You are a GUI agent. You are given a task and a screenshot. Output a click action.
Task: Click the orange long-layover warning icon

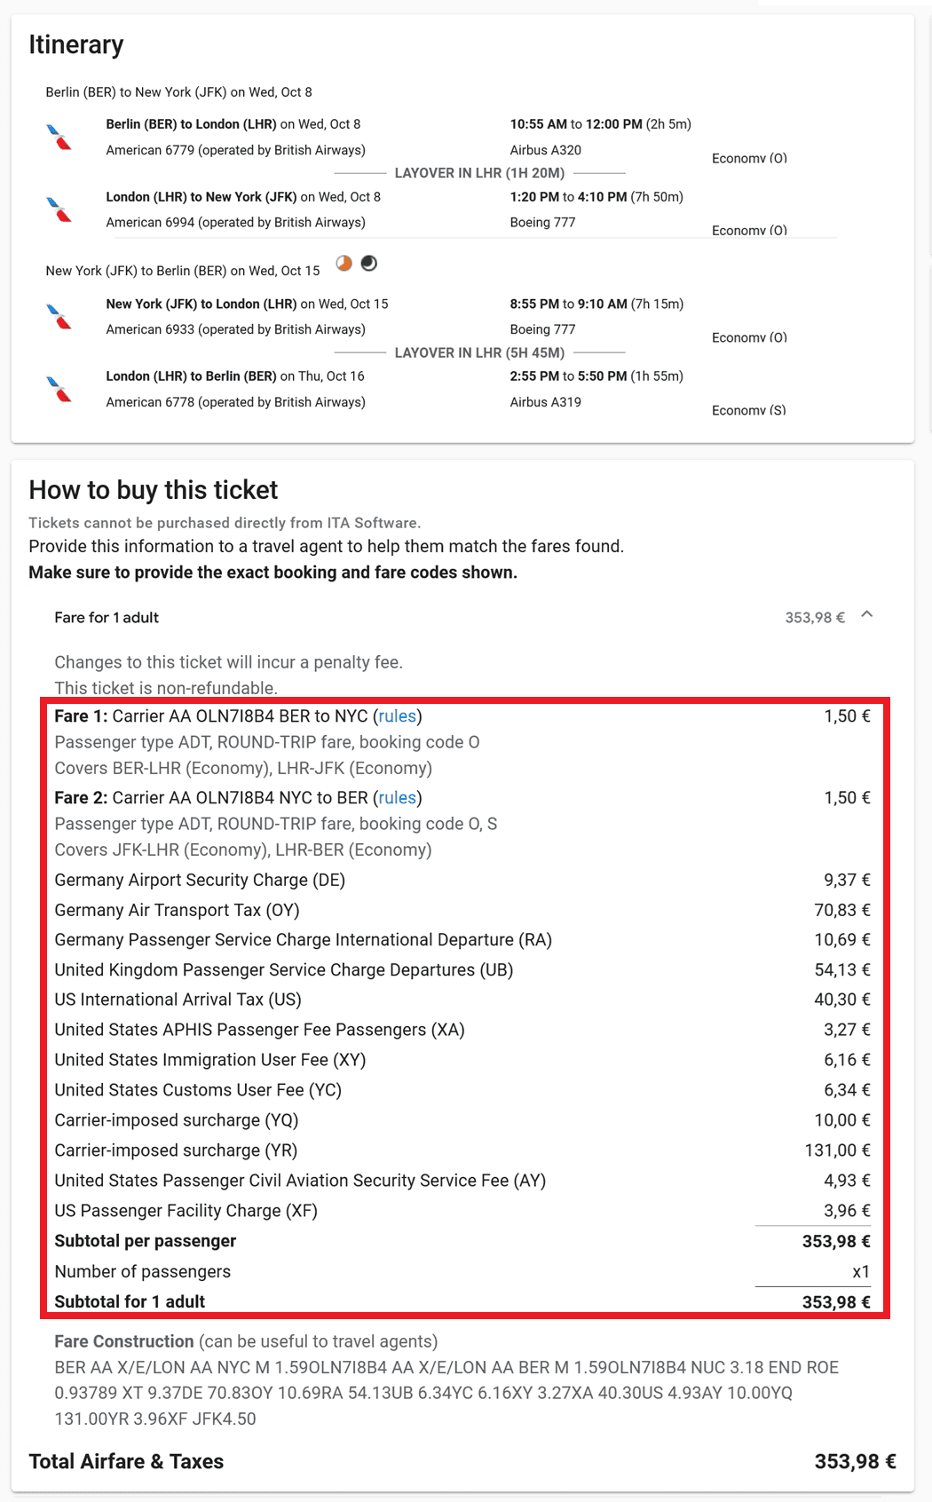click(344, 263)
